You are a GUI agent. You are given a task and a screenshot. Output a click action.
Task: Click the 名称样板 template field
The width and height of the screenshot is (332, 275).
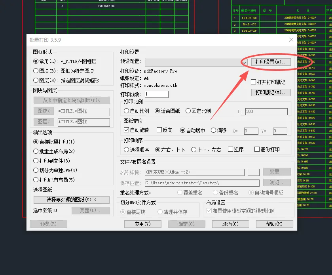[195, 172]
